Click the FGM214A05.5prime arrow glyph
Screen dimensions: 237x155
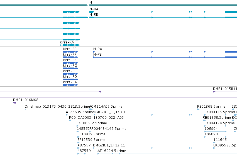(91, 109)
